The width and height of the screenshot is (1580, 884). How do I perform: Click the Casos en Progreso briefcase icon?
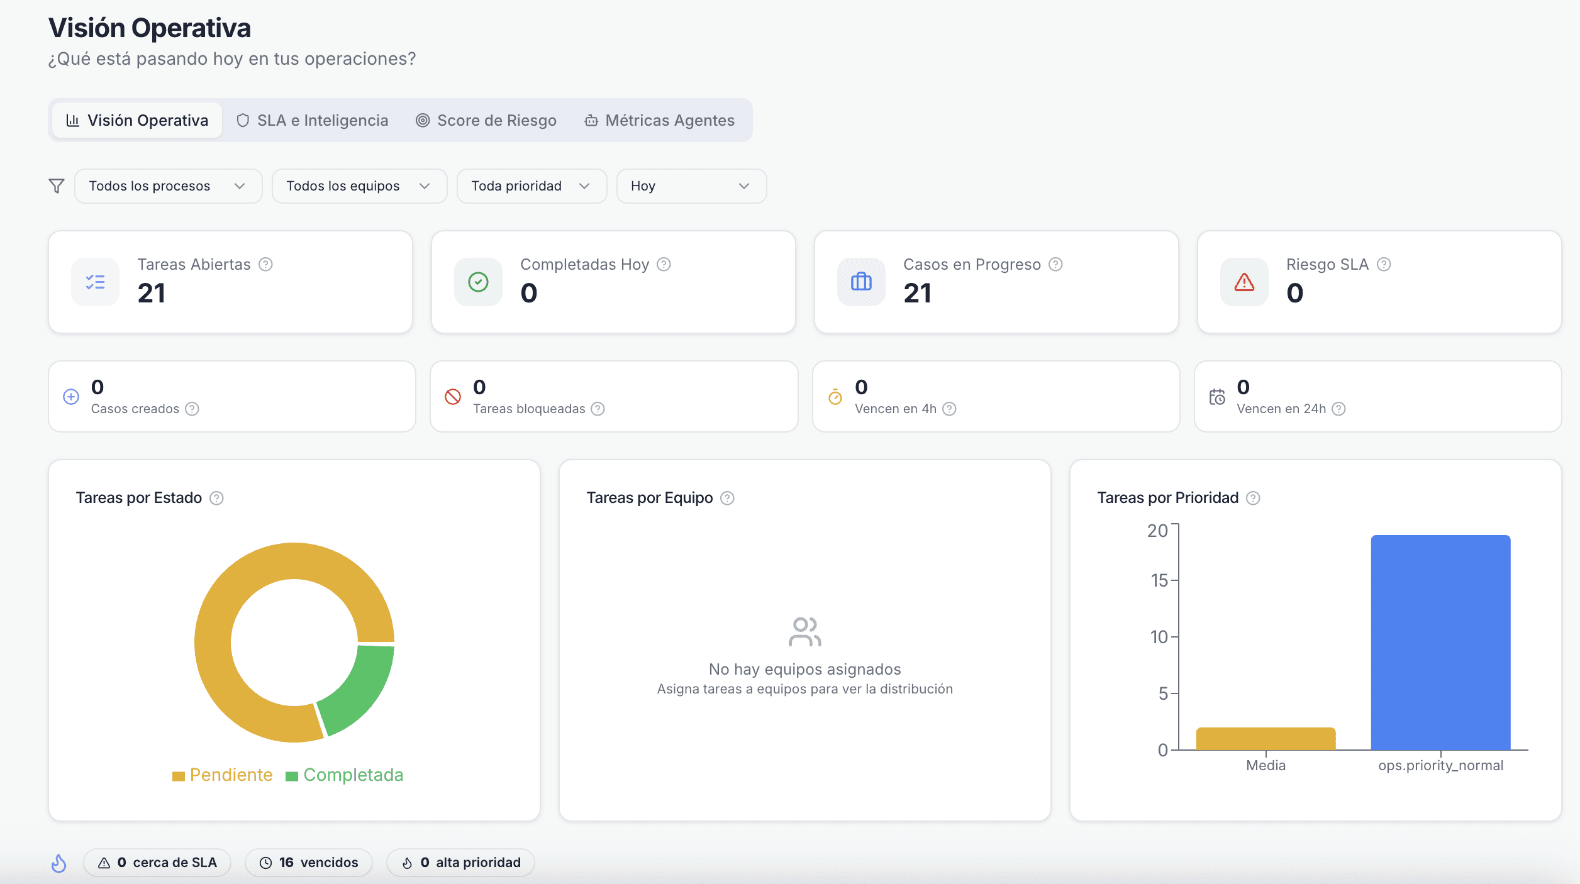pyautogui.click(x=861, y=282)
